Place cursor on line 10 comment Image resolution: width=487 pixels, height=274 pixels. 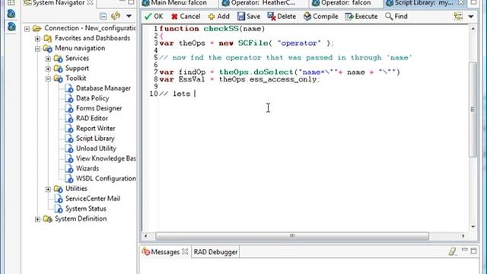(x=177, y=94)
